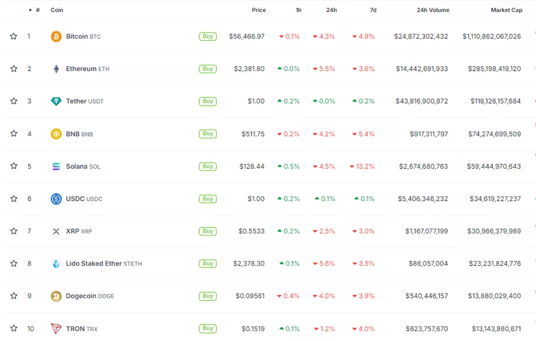Image resolution: width=536 pixels, height=341 pixels.
Task: Click the 7d column header
Action: pos(373,10)
